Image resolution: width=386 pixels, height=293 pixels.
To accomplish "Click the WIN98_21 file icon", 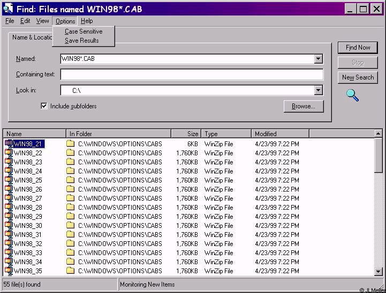I will click(x=9, y=144).
